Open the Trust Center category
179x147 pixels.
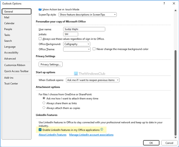point(11,84)
